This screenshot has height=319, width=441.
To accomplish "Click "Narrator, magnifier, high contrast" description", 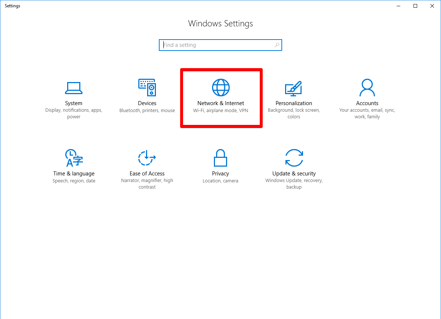I will pos(147,184).
